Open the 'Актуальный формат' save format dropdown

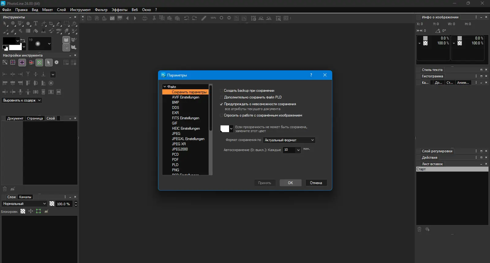(289, 140)
